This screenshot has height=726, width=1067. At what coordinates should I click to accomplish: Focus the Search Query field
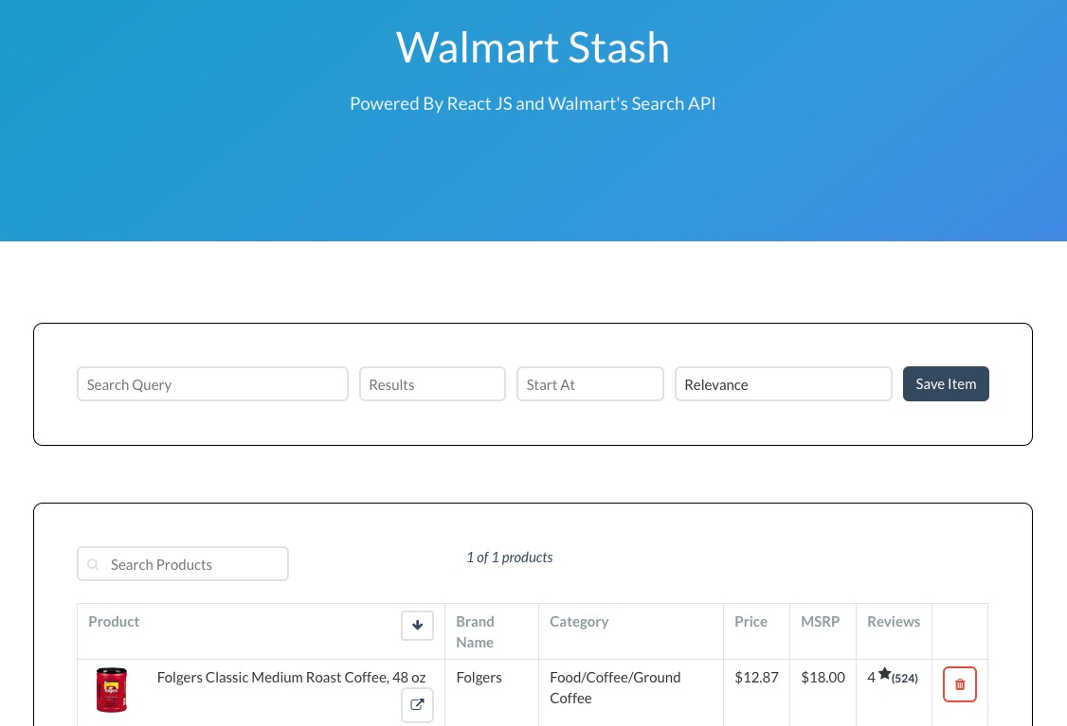pos(212,384)
